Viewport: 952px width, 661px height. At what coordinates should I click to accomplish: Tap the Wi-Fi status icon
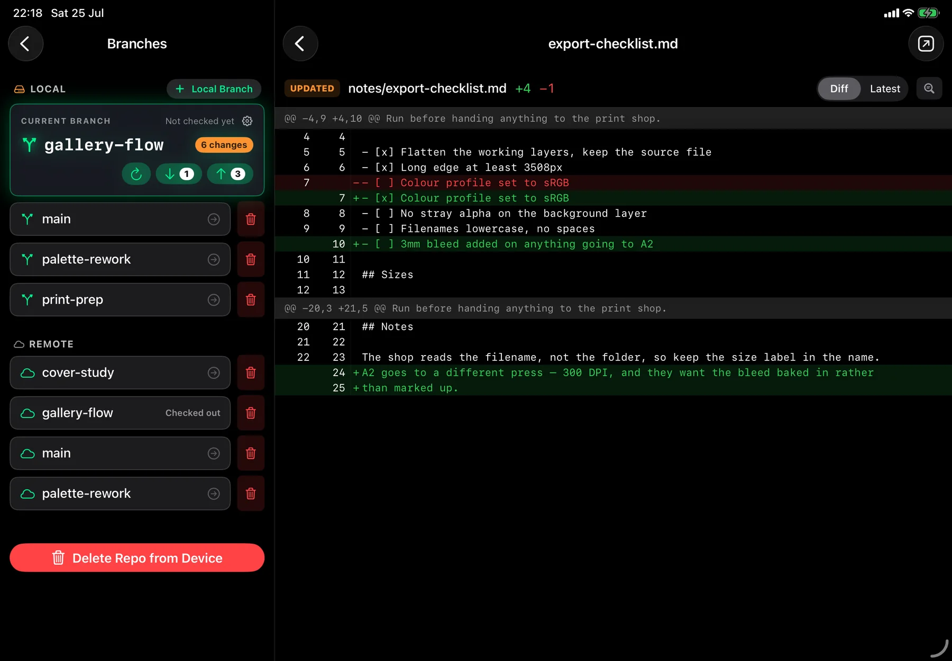[x=908, y=13]
